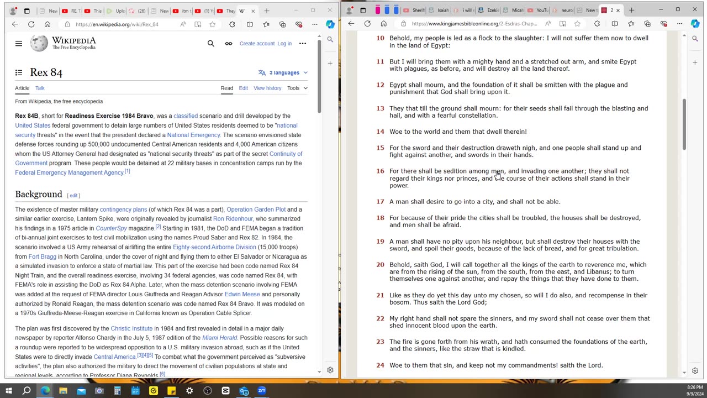
Task: Open sidebar search icon in Wikipedia window
Action: [x=330, y=39]
